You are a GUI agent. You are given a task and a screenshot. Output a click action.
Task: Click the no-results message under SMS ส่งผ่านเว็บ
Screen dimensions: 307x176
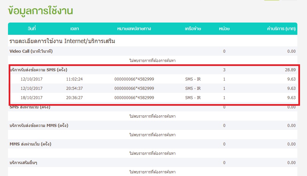pyautogui.click(x=152, y=116)
